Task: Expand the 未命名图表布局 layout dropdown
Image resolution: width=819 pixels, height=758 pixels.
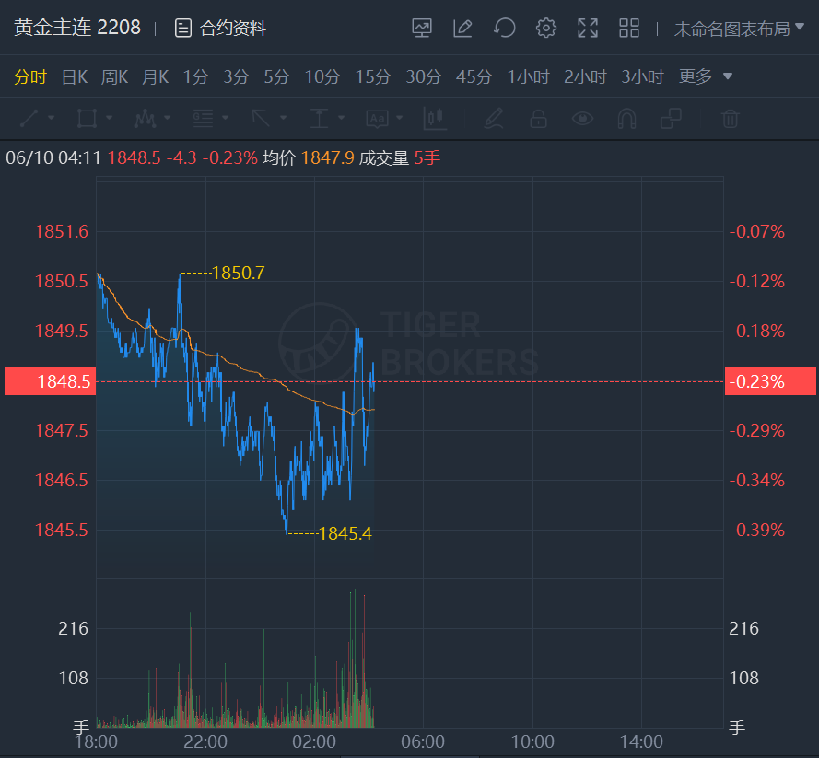Action: (x=732, y=29)
